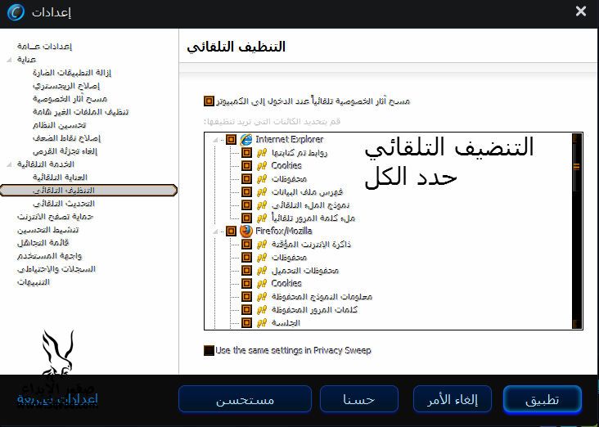This screenshot has height=427, width=599.
Task: Click the footprint icon beside الجلسة
Action: [262, 322]
